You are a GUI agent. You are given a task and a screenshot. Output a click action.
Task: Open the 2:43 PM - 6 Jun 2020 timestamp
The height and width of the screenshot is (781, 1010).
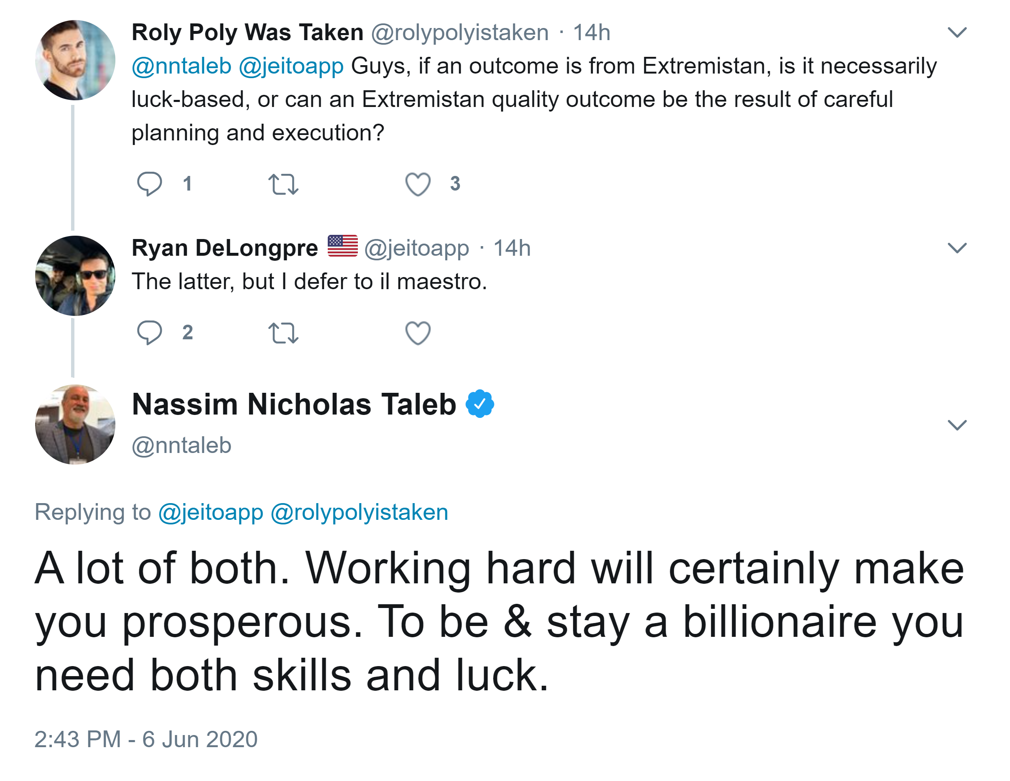click(x=145, y=739)
